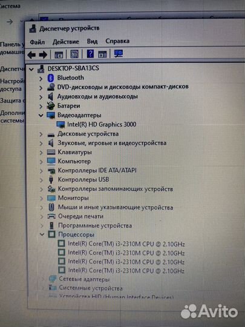Select the Контроллеры USB tree item
The height and width of the screenshot is (327, 245).
(83, 180)
